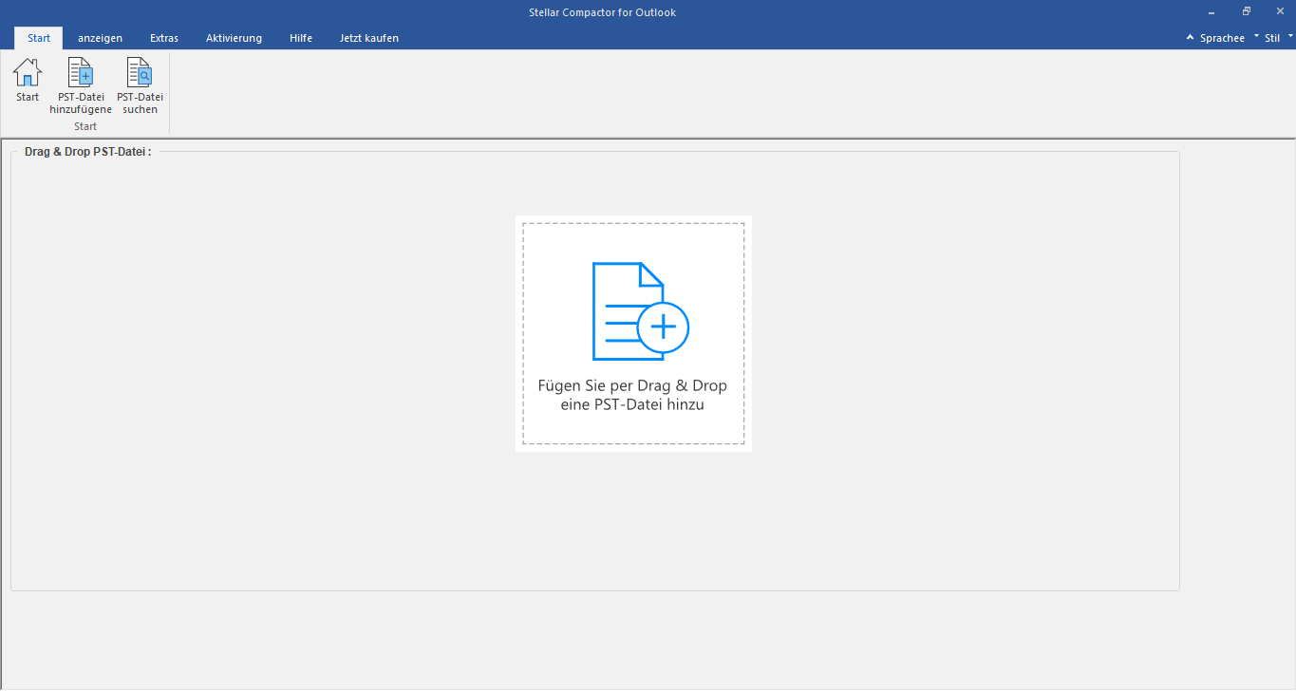Collapse the ribbon using the chevron arrow

pos(1189,37)
